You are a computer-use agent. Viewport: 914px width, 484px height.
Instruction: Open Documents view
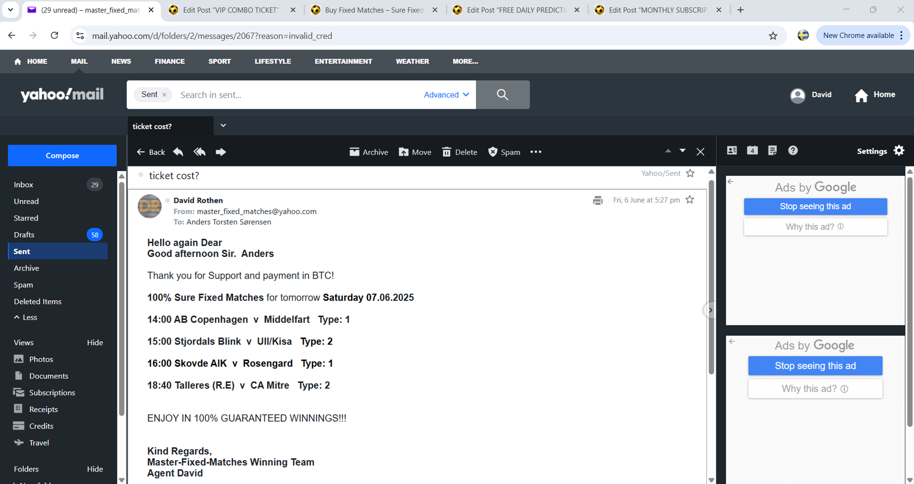[x=41, y=376]
